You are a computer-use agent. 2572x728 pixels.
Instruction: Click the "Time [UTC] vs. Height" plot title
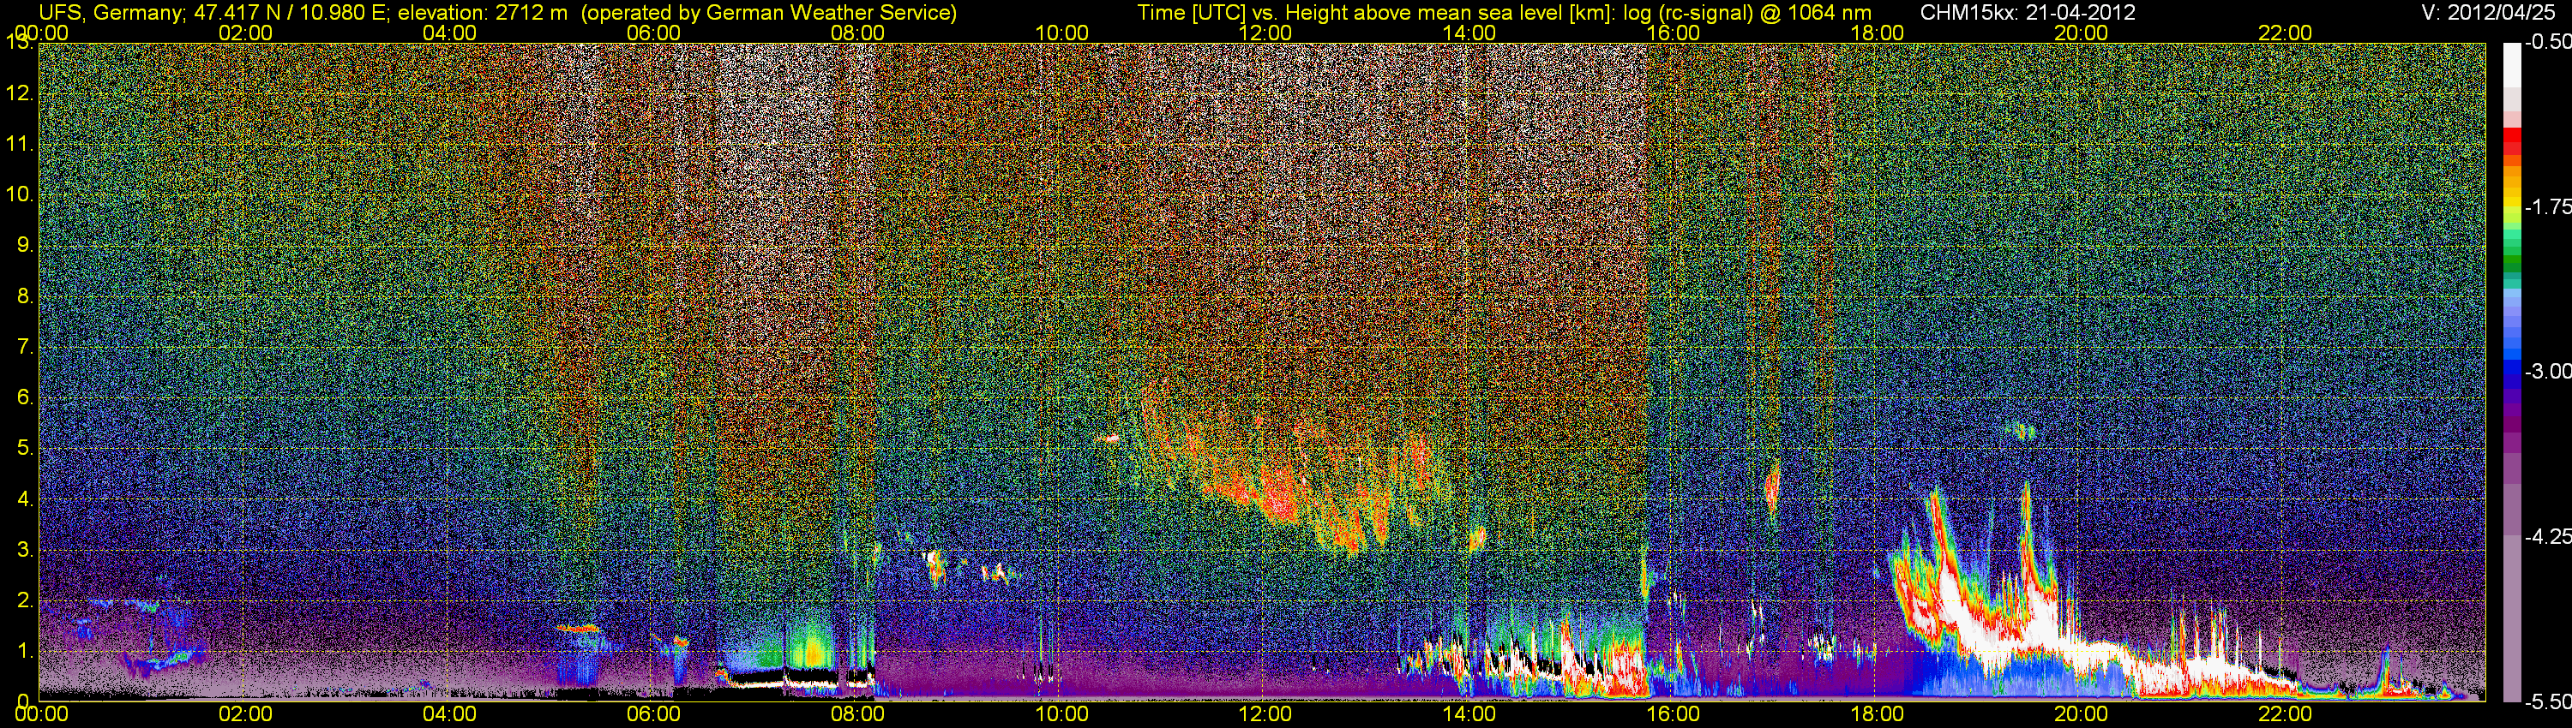(1504, 13)
